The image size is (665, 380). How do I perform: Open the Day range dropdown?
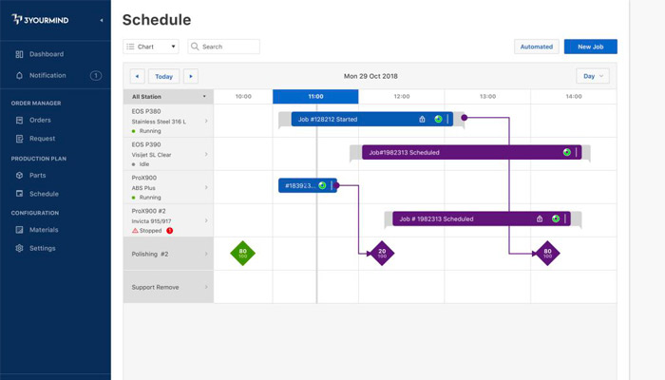592,76
